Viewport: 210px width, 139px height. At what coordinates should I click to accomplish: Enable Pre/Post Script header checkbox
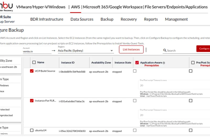(193, 63)
